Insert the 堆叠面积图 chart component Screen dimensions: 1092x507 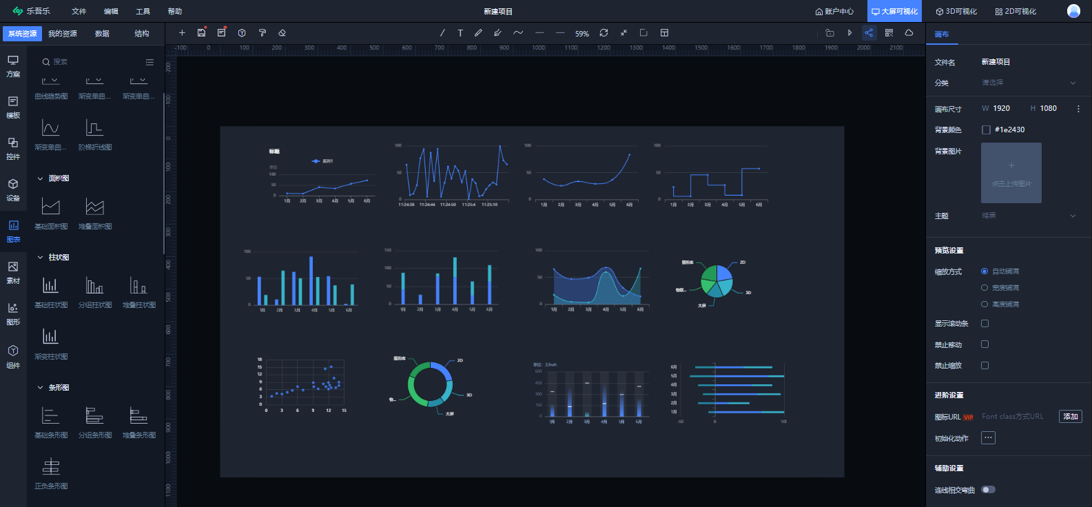pyautogui.click(x=95, y=214)
